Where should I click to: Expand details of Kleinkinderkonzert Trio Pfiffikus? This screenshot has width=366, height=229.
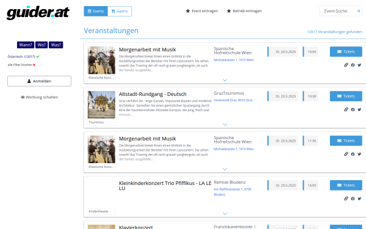tap(224, 214)
